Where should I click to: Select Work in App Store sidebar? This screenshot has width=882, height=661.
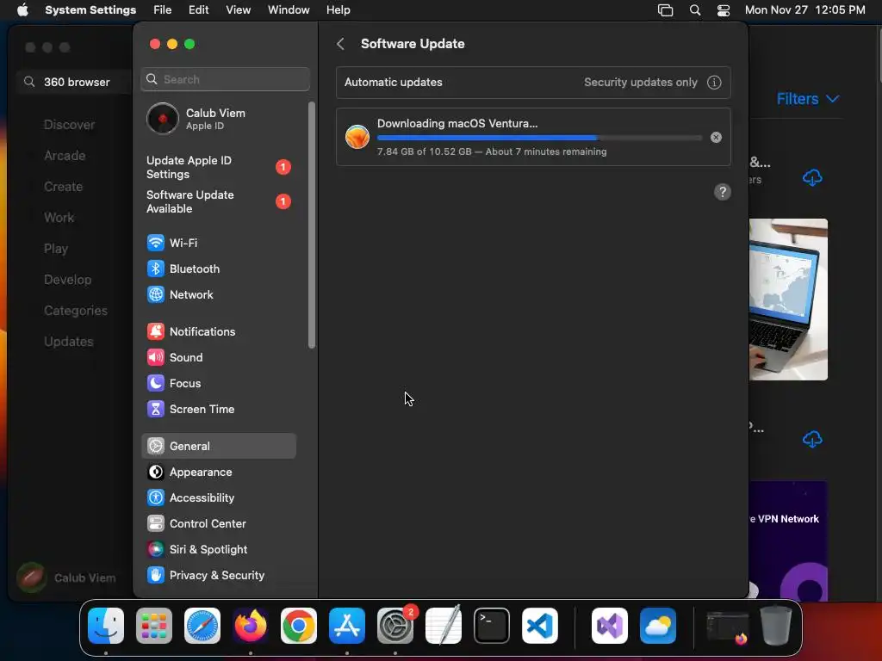coord(59,218)
